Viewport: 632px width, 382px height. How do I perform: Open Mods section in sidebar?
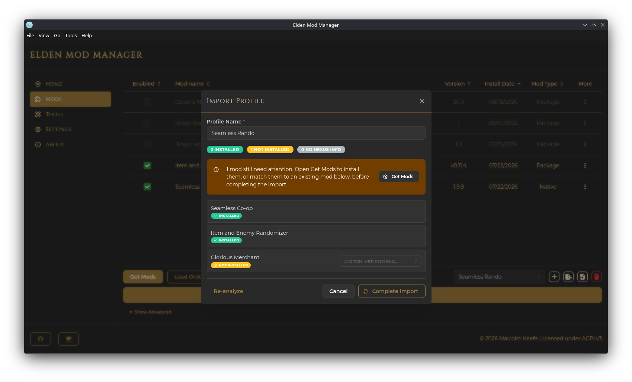point(70,99)
